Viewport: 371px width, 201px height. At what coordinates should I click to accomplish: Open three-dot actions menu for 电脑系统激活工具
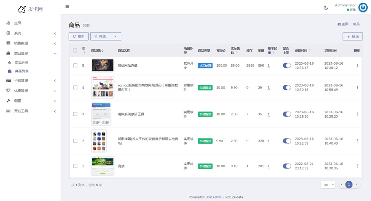[357, 114]
